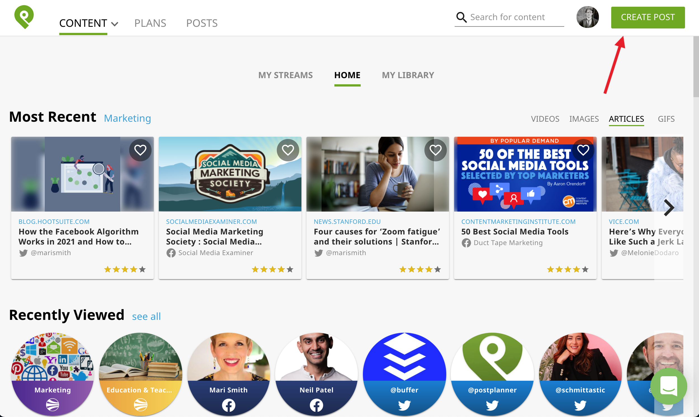Click the globe icon under Marketing stream

click(x=53, y=405)
